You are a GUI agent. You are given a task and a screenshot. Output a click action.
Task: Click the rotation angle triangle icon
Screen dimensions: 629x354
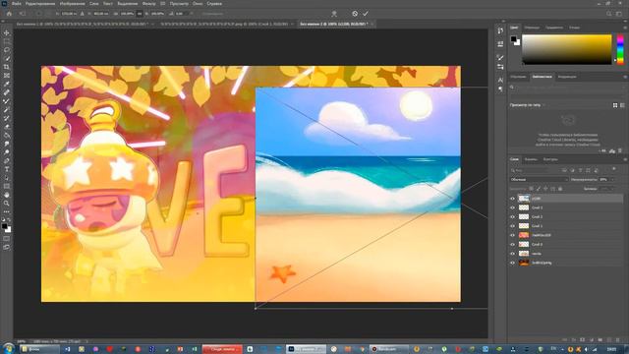[x=171, y=14]
